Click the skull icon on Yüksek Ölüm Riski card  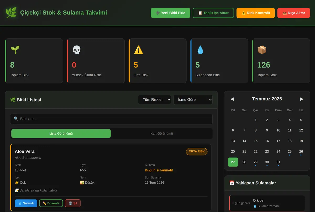click(x=77, y=50)
